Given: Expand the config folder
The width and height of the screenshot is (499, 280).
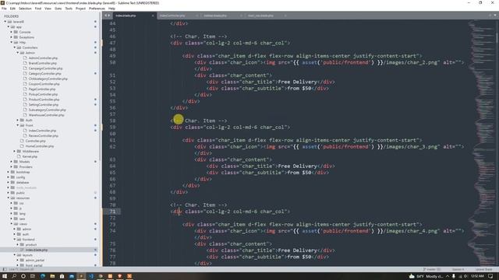Looking at the screenshot, I should point(9,177).
